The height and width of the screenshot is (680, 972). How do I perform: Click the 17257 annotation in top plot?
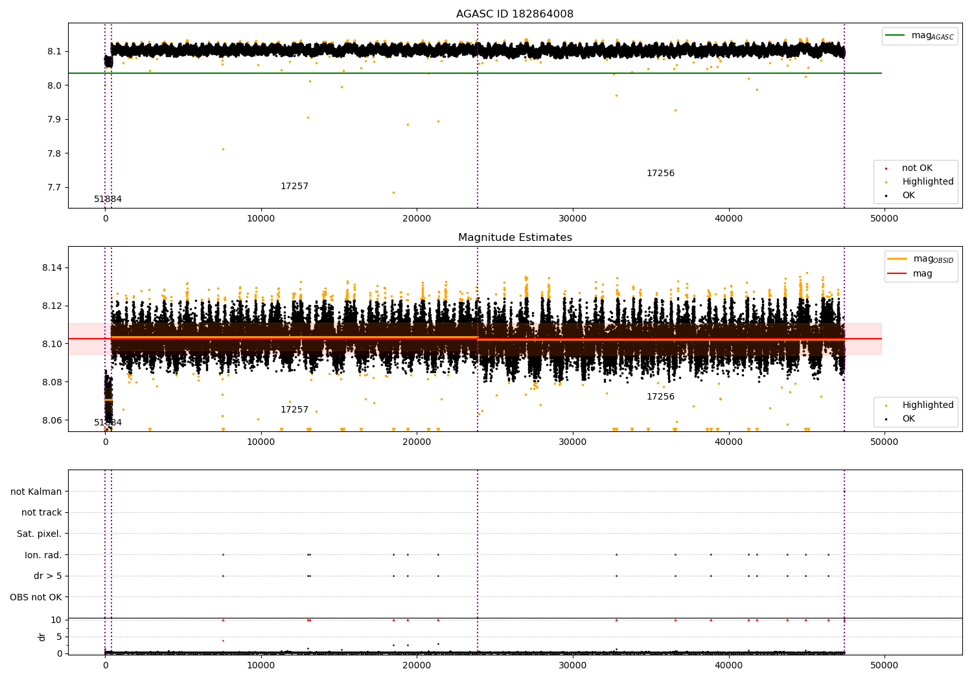[x=294, y=187]
